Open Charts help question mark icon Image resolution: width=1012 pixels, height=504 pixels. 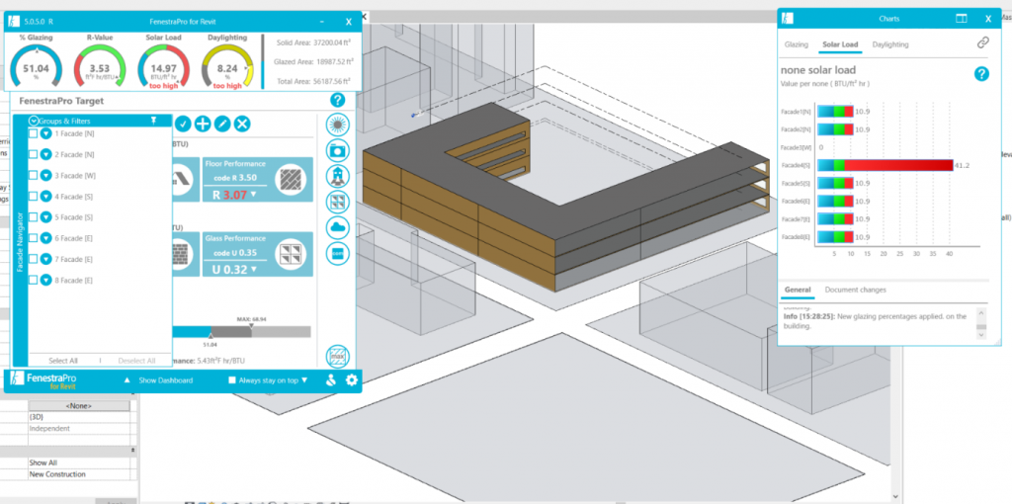[981, 74]
